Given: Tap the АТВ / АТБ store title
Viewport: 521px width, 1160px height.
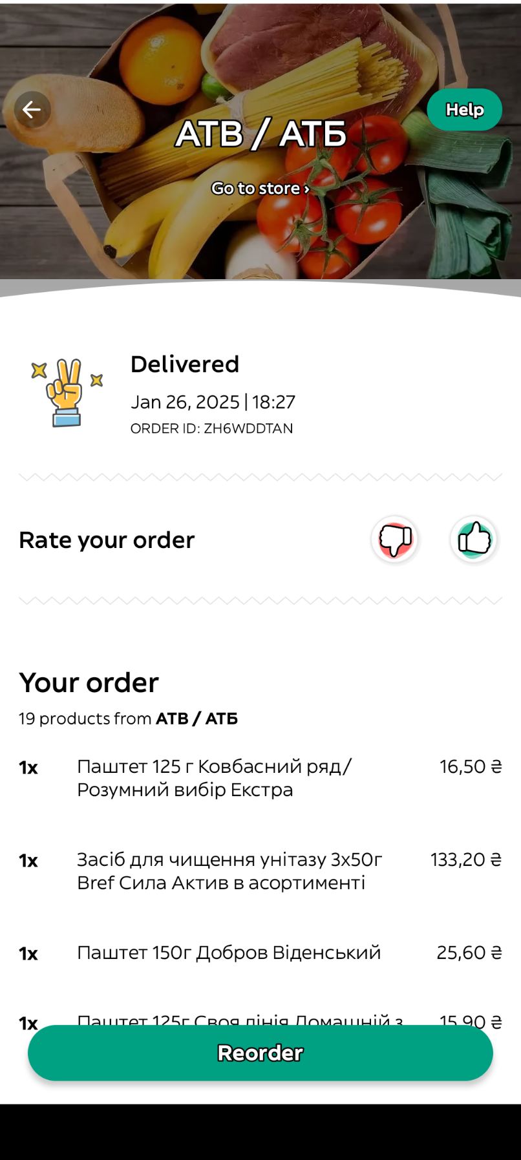Looking at the screenshot, I should 260,134.
